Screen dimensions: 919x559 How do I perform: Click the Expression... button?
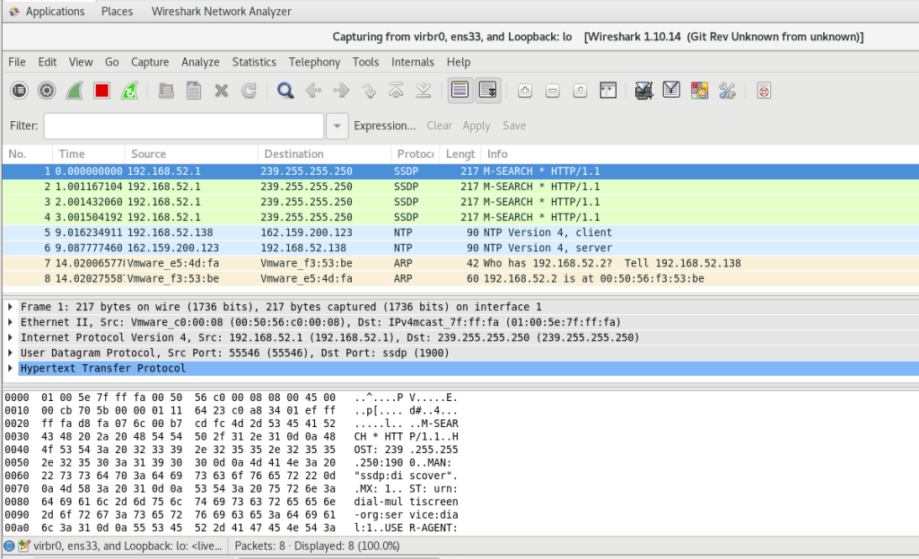(384, 126)
